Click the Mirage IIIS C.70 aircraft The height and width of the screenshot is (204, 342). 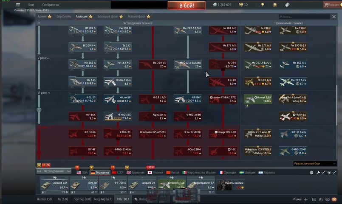point(223,134)
